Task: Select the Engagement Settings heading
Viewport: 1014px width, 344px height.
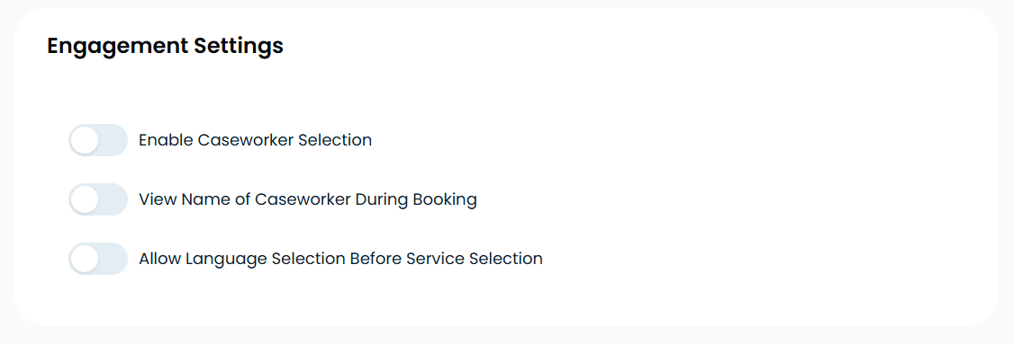Action: pyautogui.click(x=165, y=47)
